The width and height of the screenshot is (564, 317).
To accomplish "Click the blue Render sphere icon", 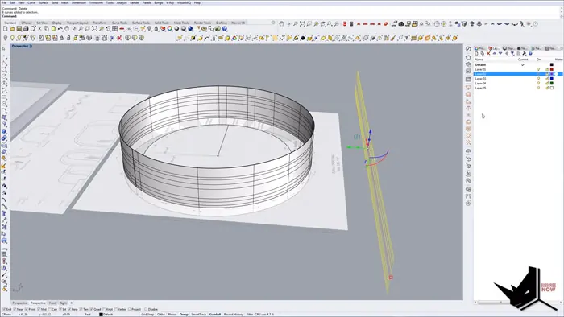I will [190, 29].
